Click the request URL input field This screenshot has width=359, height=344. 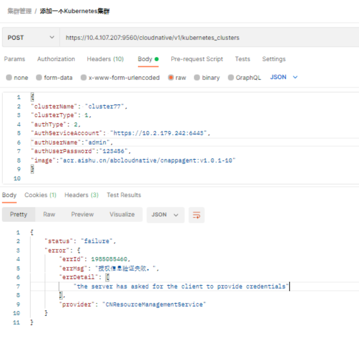coord(209,38)
